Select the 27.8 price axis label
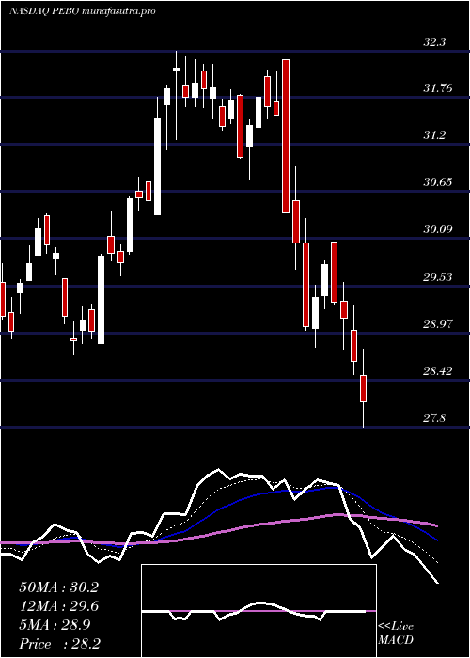 434,418
